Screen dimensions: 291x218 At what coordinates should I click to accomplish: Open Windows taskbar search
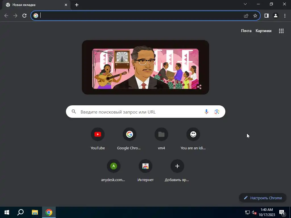pyautogui.click(x=20, y=212)
